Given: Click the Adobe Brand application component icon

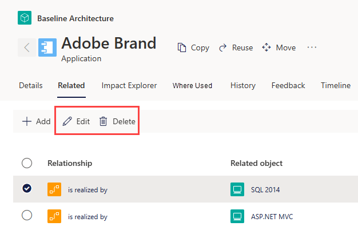Looking at the screenshot, I should click(x=47, y=47).
